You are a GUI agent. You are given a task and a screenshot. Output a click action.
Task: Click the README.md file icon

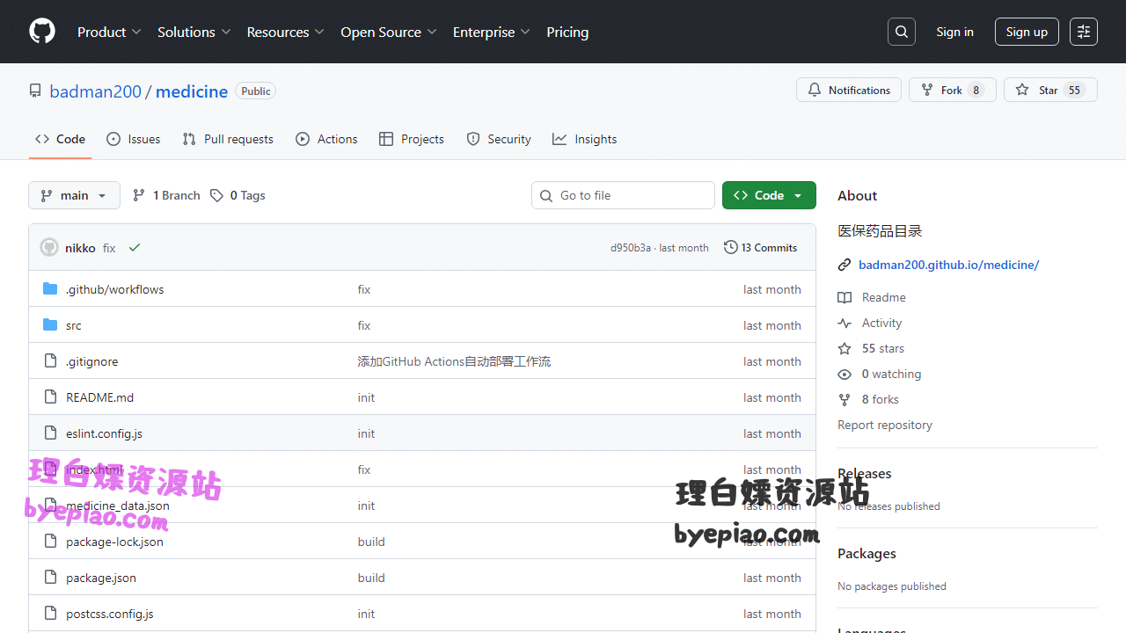click(x=50, y=397)
